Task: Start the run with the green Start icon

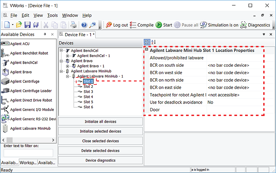Action: tap(164, 25)
